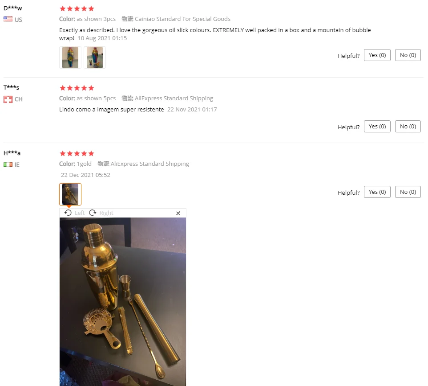Click the US flag icon
The image size is (428, 386).
[x=8, y=19]
